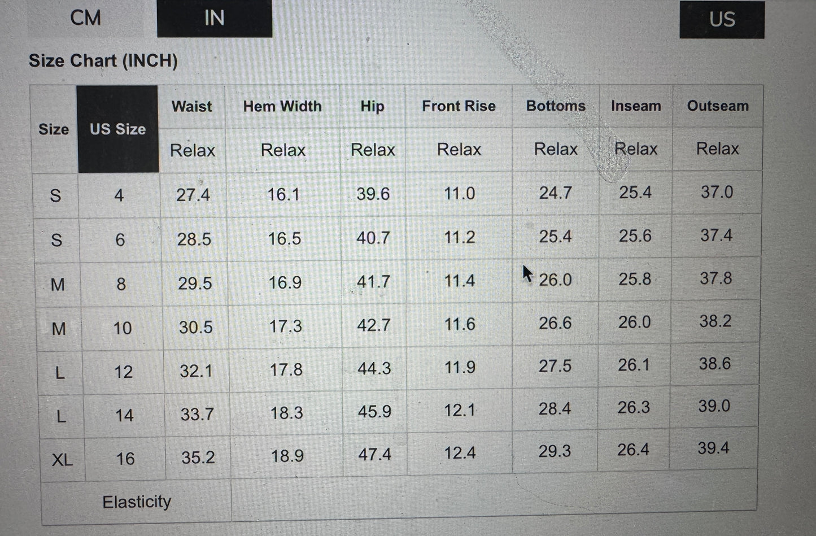816x536 pixels.
Task: Click the US Size column header
Action: (117, 129)
